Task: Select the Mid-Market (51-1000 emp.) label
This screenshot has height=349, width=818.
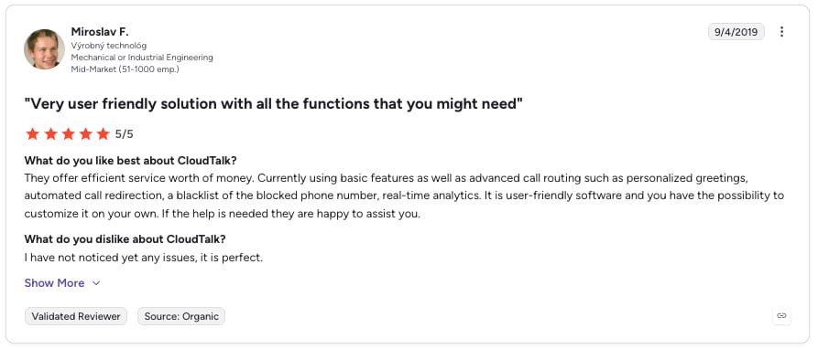Action: pyautogui.click(x=125, y=69)
